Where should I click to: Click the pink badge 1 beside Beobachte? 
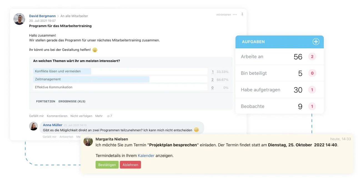[x=312, y=106]
